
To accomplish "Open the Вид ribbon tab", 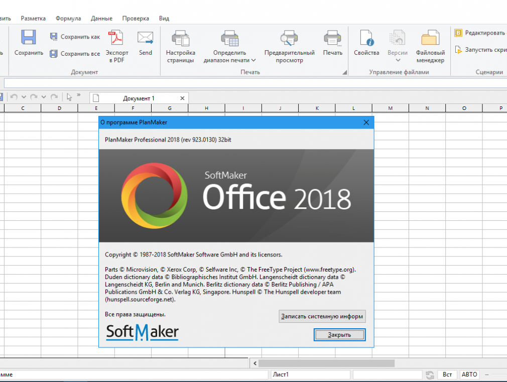I will pyautogui.click(x=164, y=19).
